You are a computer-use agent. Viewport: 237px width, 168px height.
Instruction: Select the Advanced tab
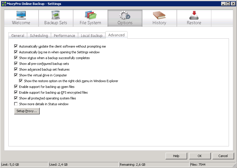(x=116, y=35)
